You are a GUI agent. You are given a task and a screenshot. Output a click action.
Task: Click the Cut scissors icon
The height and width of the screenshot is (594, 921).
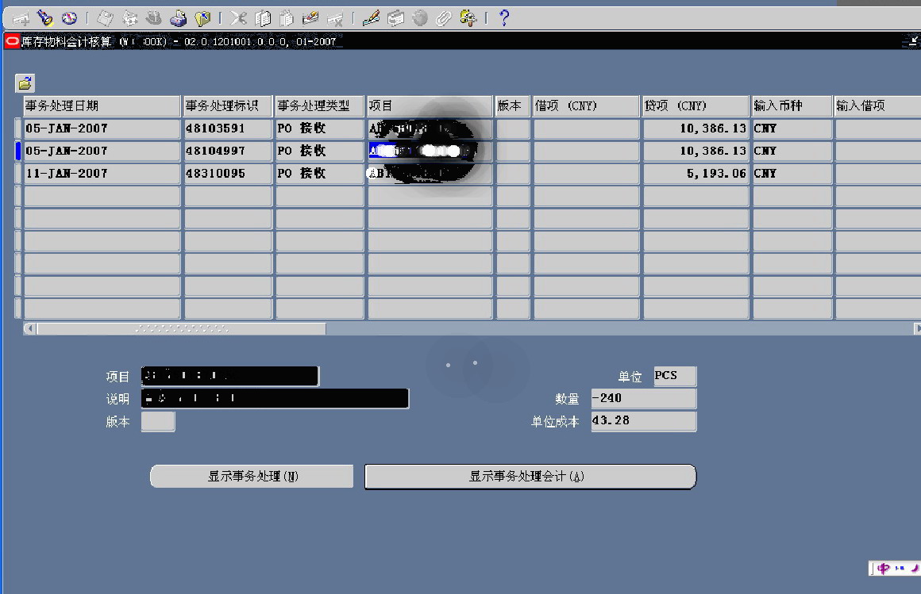coord(239,18)
